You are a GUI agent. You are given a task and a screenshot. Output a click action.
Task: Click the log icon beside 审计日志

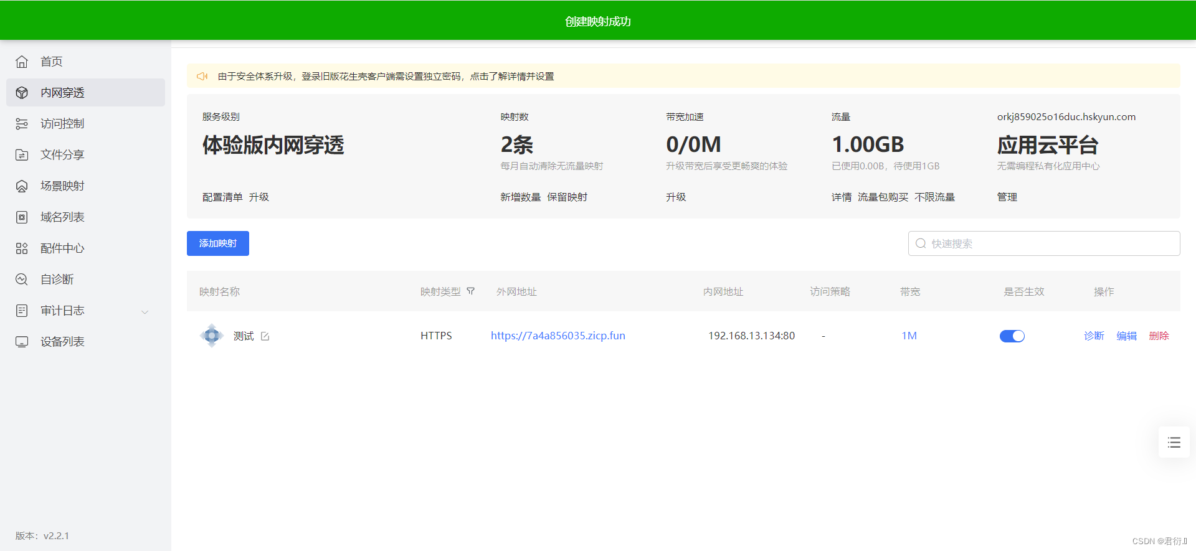tap(22, 311)
